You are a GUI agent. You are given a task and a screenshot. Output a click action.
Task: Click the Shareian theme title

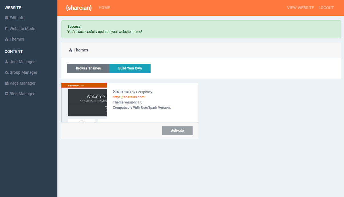click(x=122, y=92)
